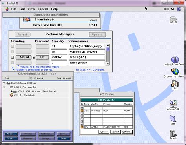Click the About... button in Silverlining Lite
This screenshot has height=145, width=186.
point(11,134)
